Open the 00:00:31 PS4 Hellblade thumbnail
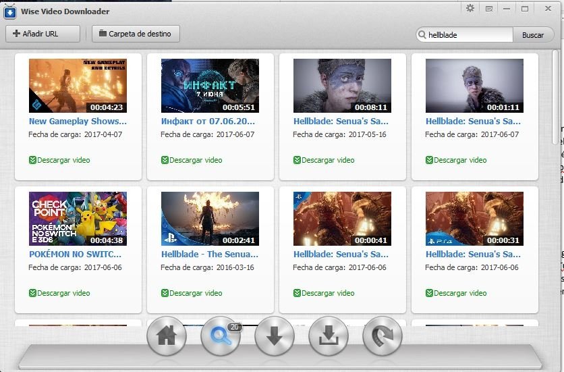 (x=474, y=219)
